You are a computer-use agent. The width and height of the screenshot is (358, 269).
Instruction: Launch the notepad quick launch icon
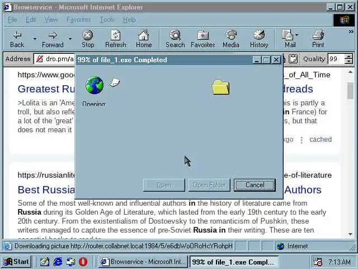(44, 262)
